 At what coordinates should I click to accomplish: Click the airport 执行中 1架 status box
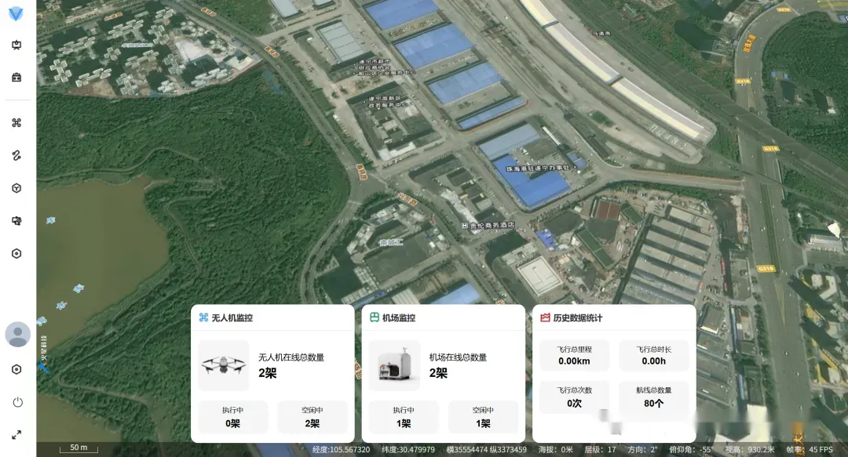click(404, 417)
